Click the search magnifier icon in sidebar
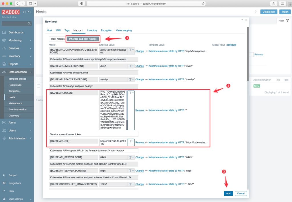The height and width of the screenshot is (202, 292). click(x=29, y=24)
